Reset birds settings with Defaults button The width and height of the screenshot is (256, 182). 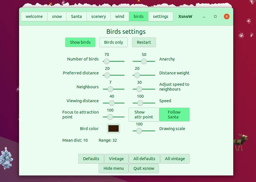(x=91, y=158)
